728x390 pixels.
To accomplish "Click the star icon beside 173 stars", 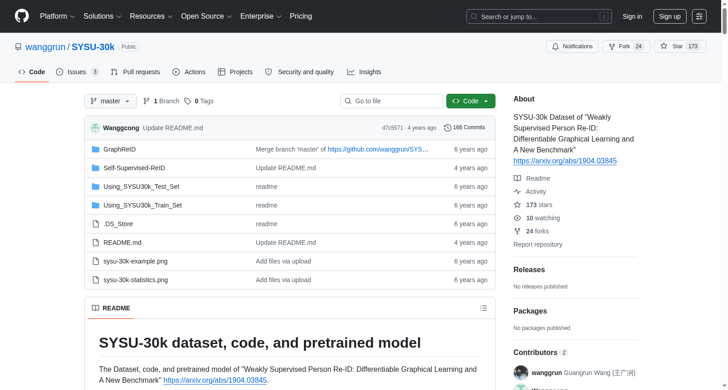I will 517,205.
